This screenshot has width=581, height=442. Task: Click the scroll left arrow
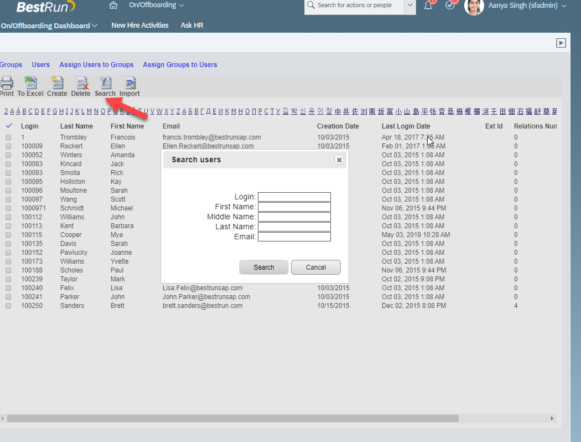[x=3, y=419]
